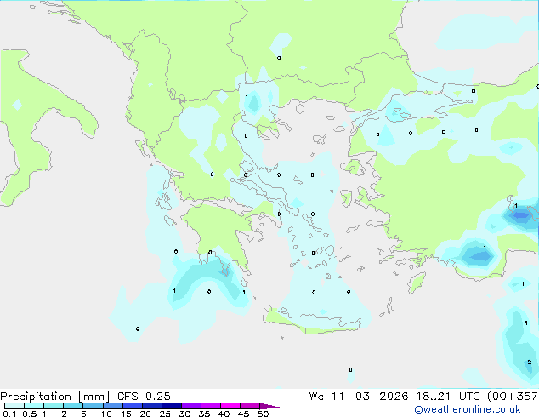Click the '5' legend scale label
Viewport: 539px width, 417px height.
point(83,414)
